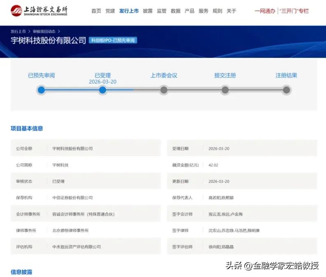Click the 融资金额 value 42.02

click(213, 165)
